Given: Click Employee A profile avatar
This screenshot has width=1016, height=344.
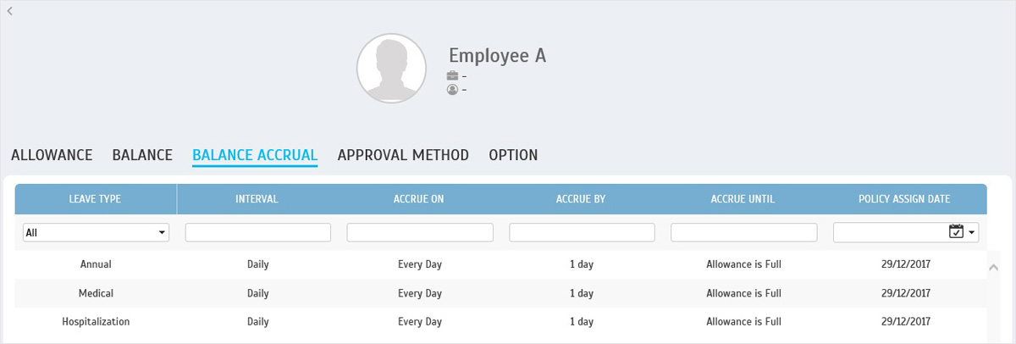Looking at the screenshot, I should tap(391, 69).
